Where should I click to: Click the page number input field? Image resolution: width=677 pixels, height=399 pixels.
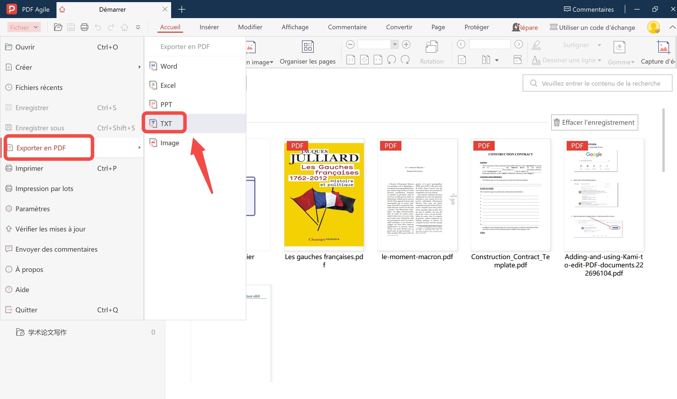point(490,44)
